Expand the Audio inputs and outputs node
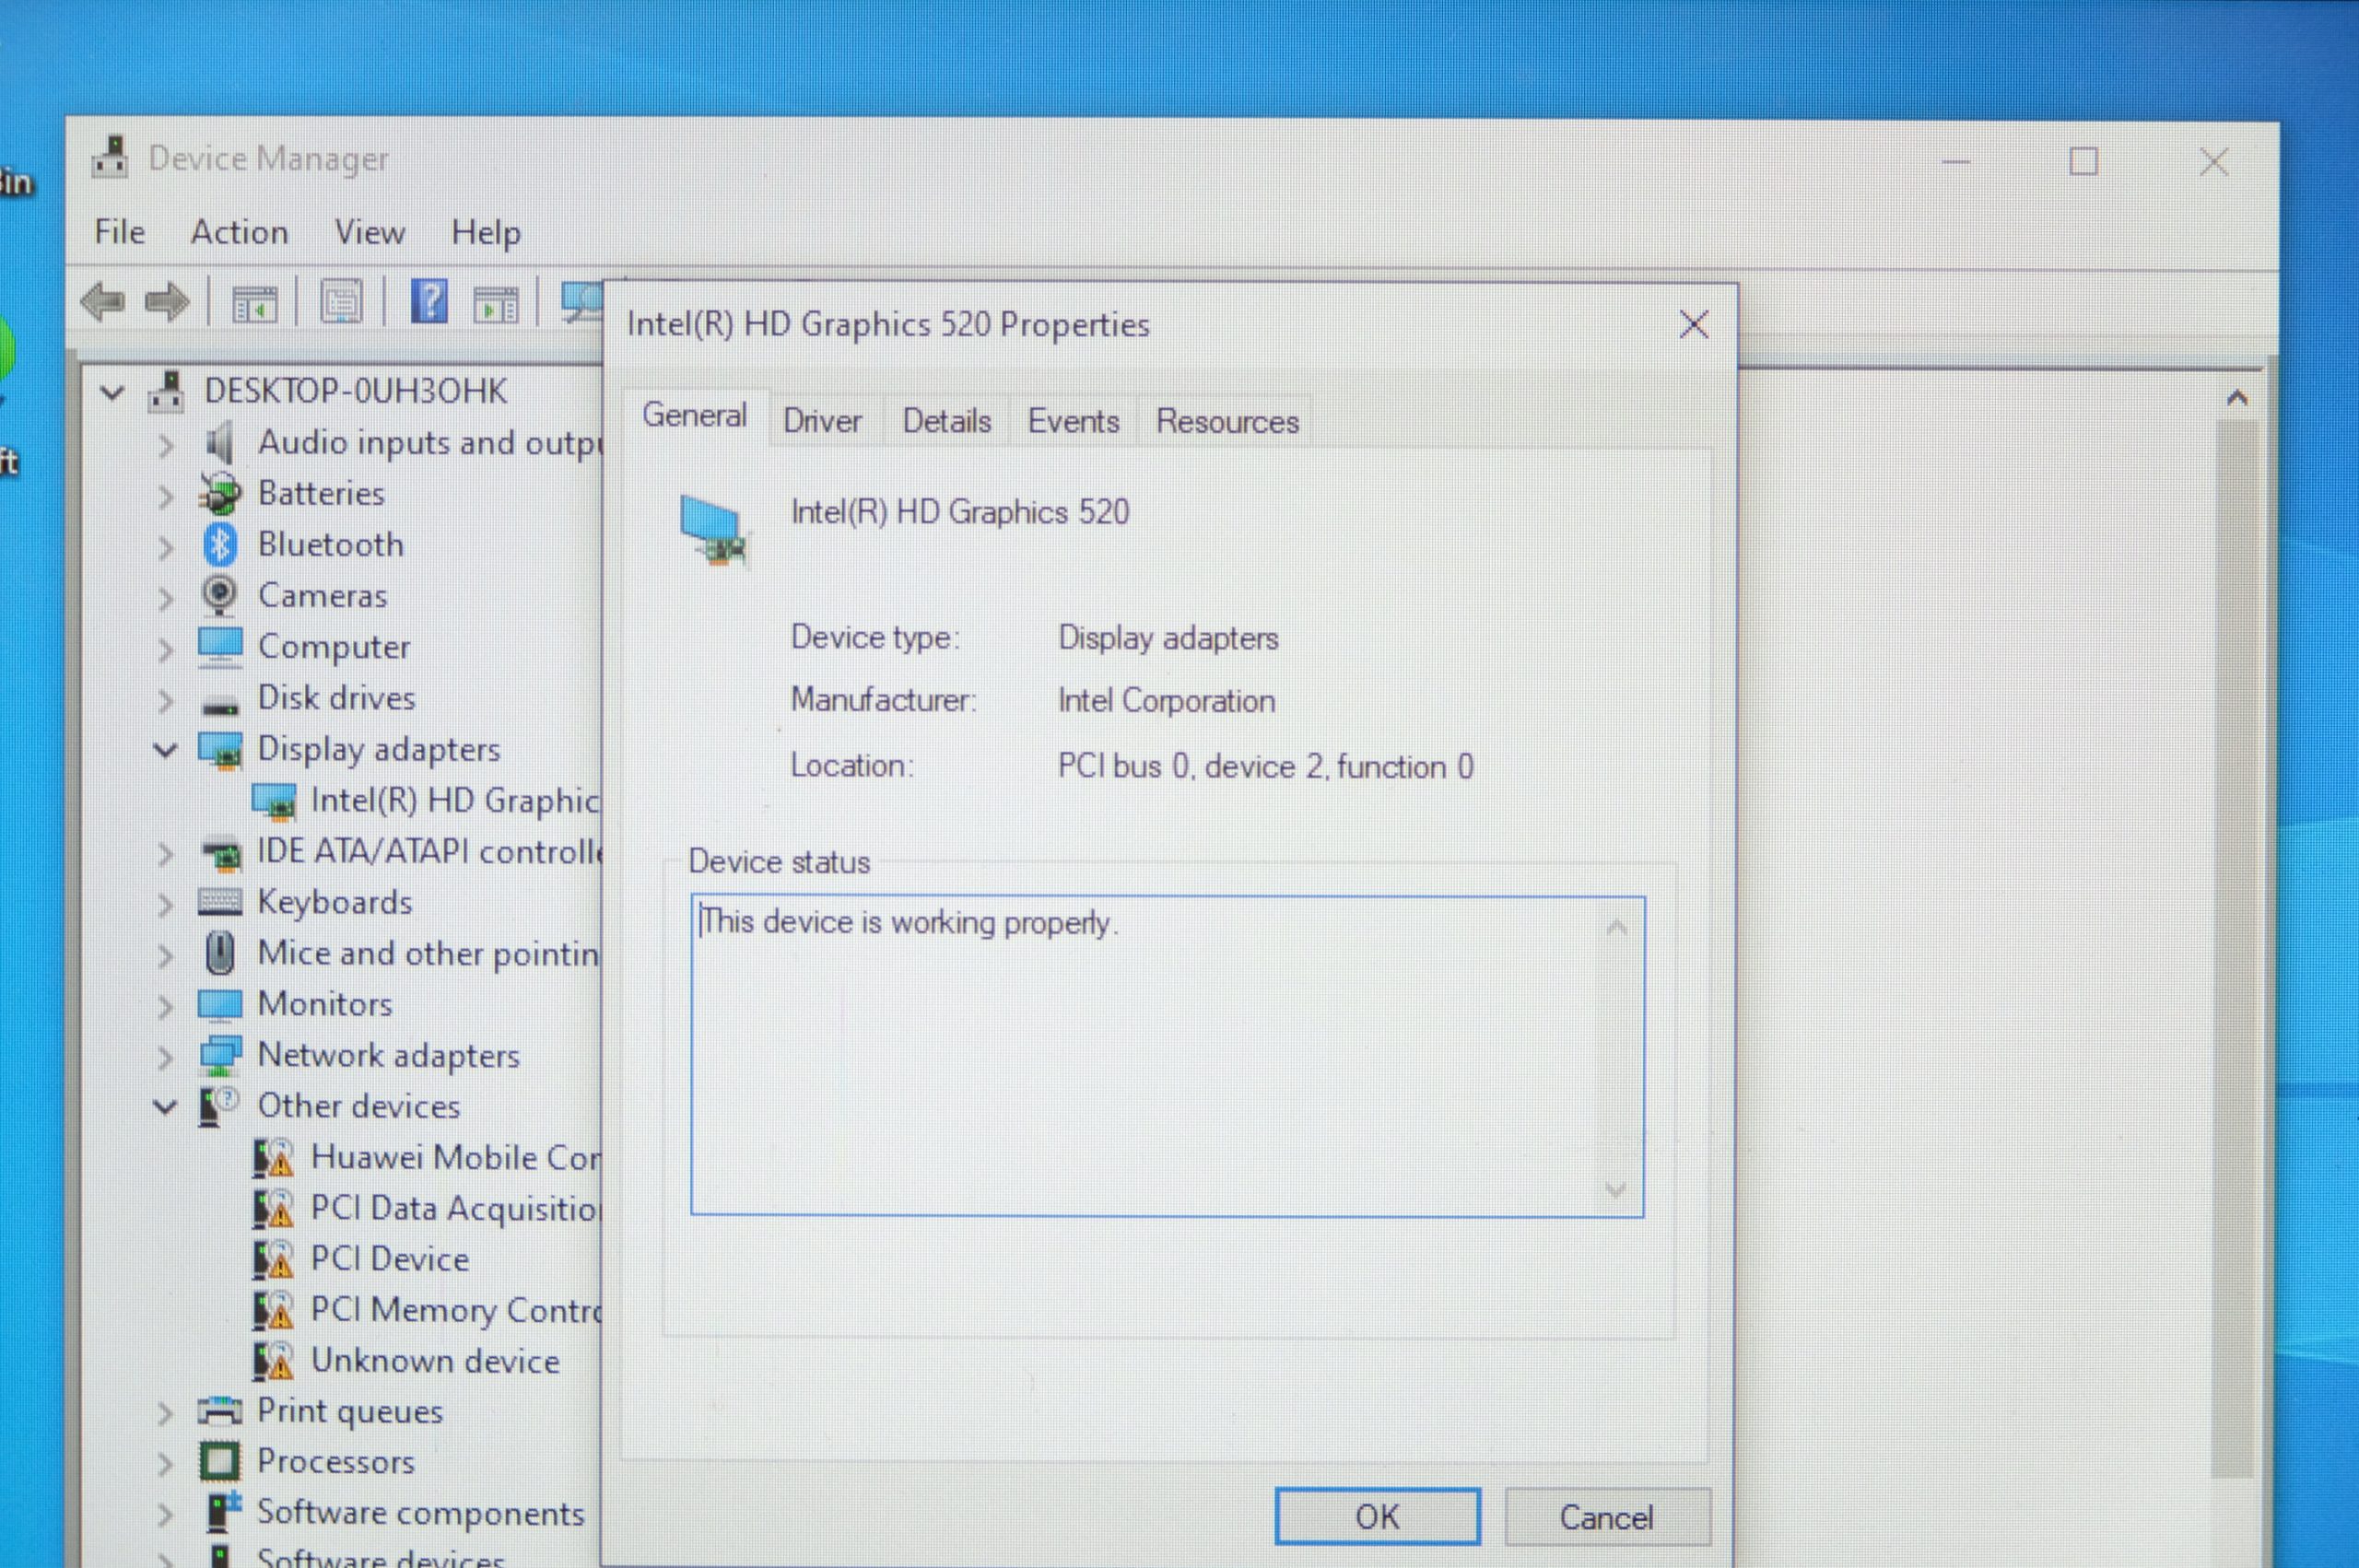The width and height of the screenshot is (2359, 1568). (x=166, y=444)
